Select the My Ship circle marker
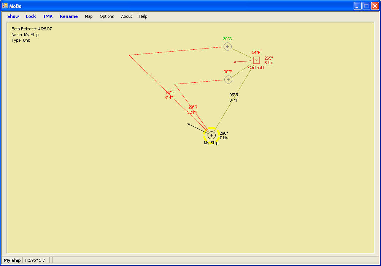The height and width of the screenshot is (266, 381). pos(212,135)
